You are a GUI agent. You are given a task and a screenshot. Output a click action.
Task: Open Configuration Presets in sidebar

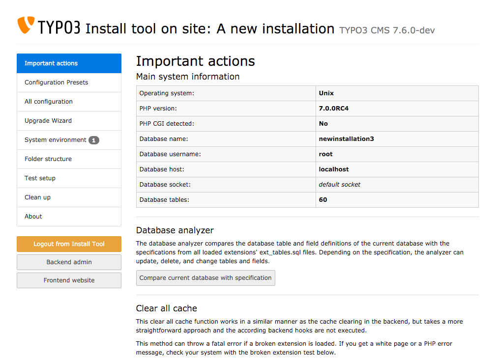click(x=69, y=83)
